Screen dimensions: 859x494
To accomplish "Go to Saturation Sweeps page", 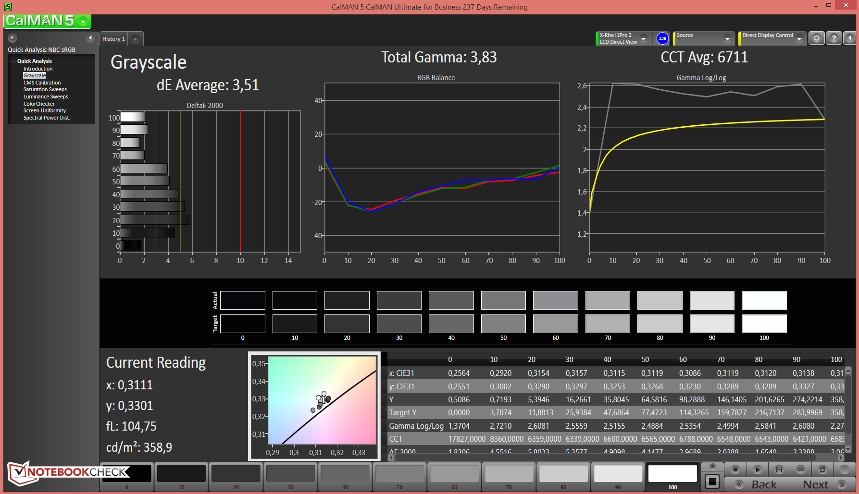I will tap(45, 89).
